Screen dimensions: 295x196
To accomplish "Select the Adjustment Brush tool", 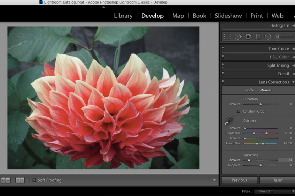I will (284, 36).
